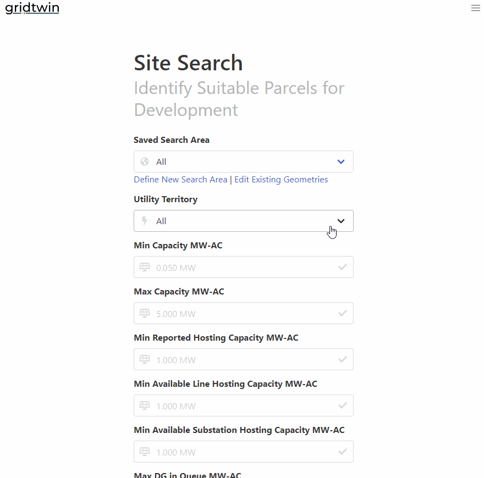Click the gridtwin logo
Screen dimensions: 484x478
[x=32, y=8]
